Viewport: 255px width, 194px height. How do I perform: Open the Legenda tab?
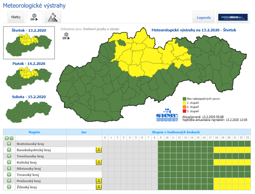pyautogui.click(x=203, y=18)
